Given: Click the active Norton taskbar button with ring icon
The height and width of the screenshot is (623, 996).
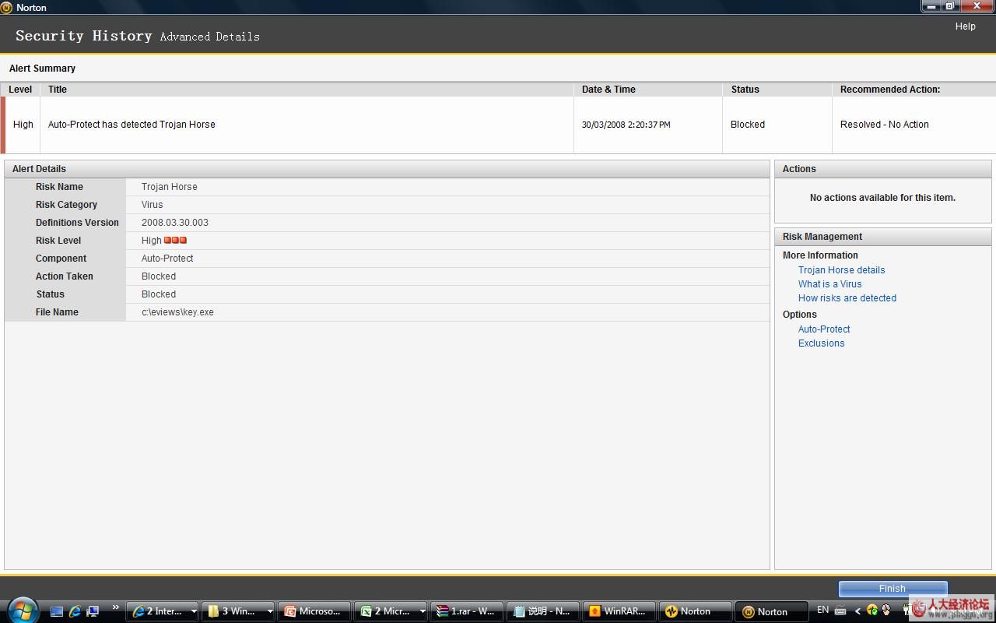Looking at the screenshot, I should pyautogui.click(x=773, y=612).
